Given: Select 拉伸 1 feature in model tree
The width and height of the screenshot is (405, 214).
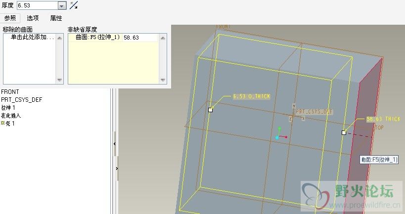Looking at the screenshot, I should pyautogui.click(x=8, y=108).
